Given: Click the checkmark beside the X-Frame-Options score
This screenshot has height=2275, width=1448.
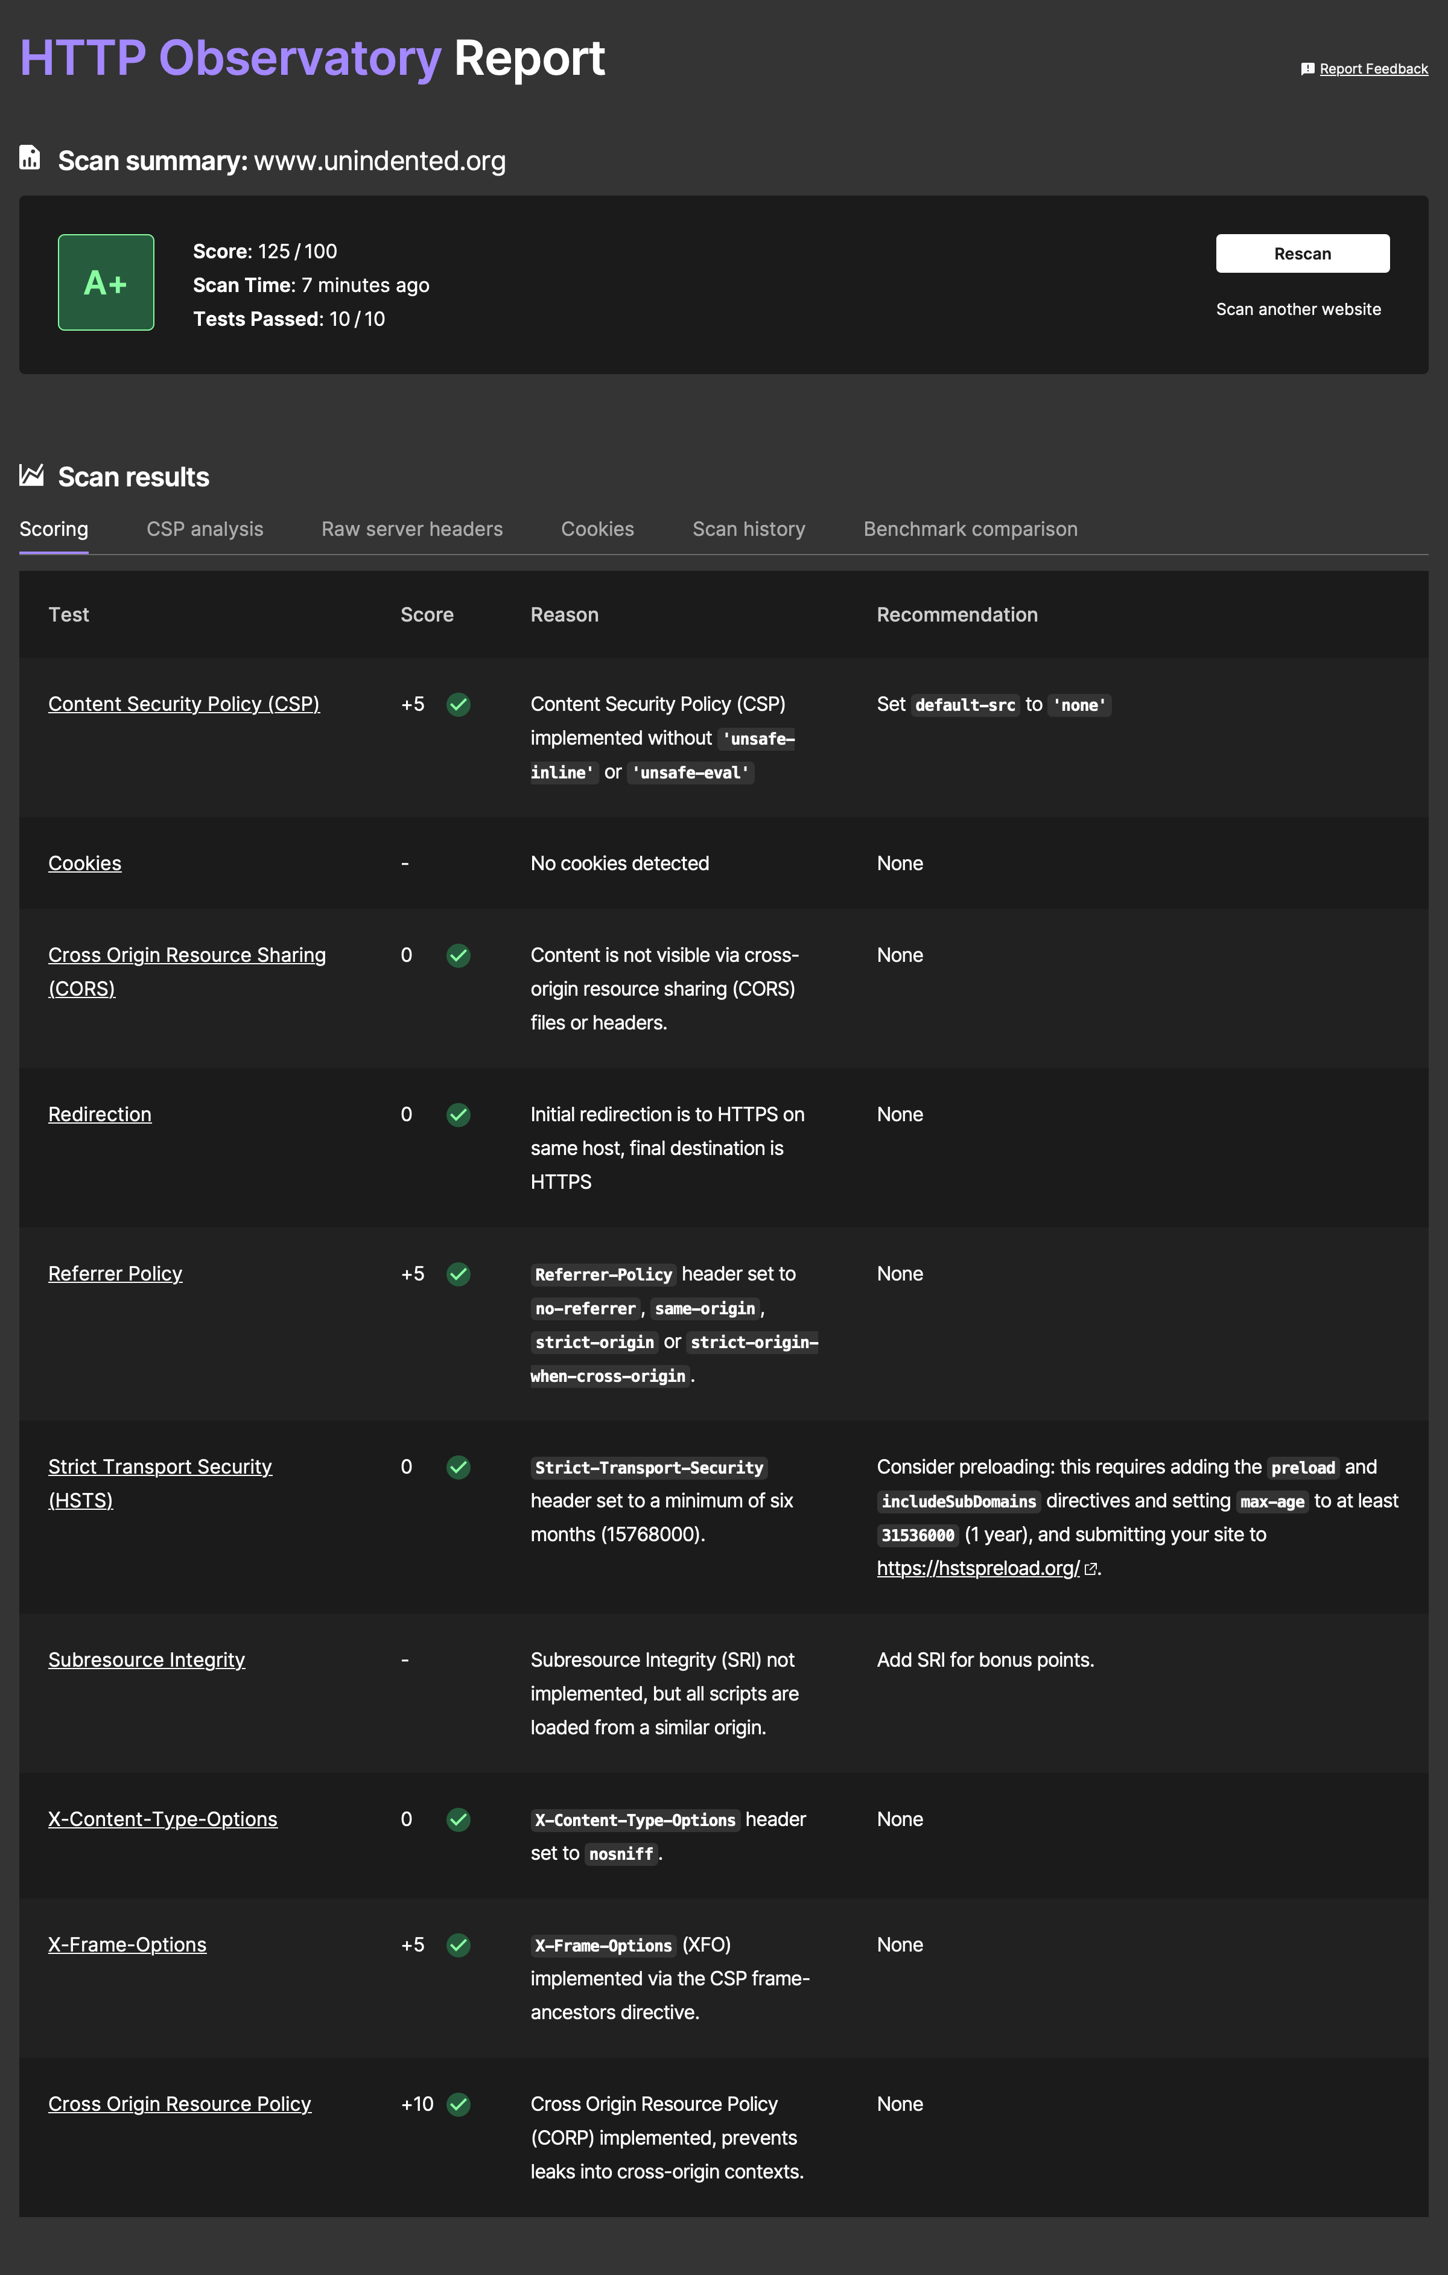Looking at the screenshot, I should (459, 1946).
